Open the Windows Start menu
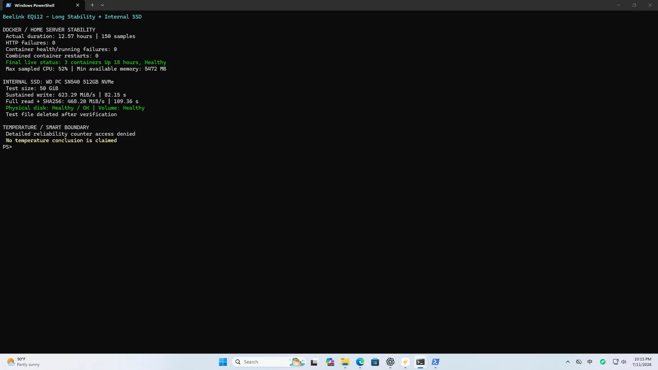Screen dimensions: 658x370 point(223,362)
